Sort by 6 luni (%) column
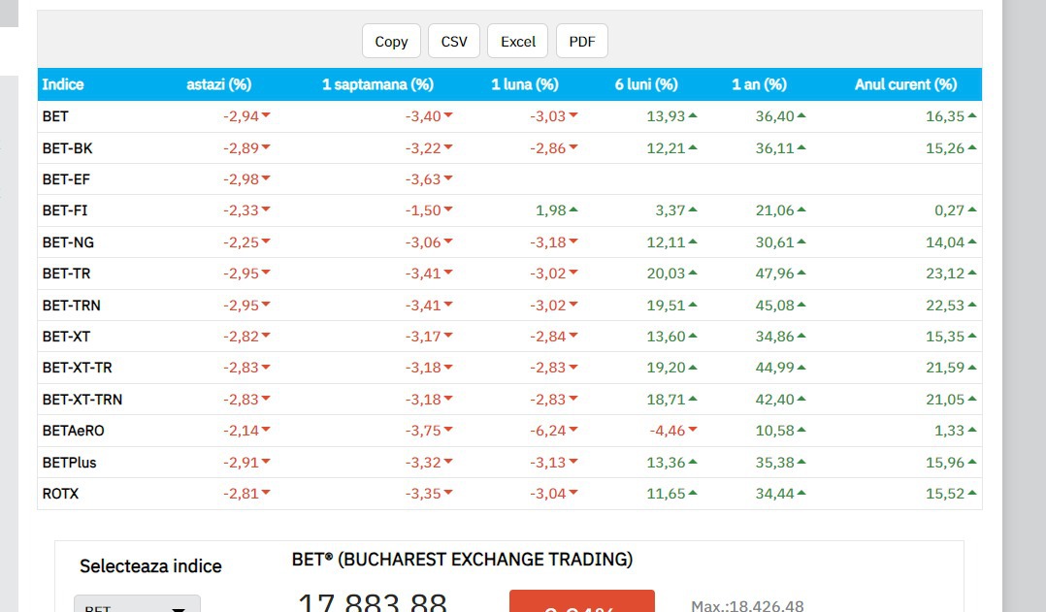 (x=646, y=84)
